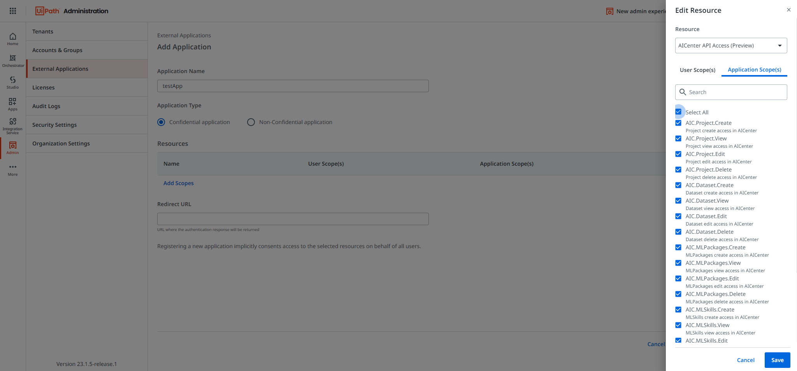Open Accounts & Groups page
This screenshot has width=797, height=371.
pos(87,50)
